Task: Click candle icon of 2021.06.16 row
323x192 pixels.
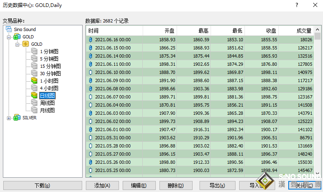Action: (90, 40)
